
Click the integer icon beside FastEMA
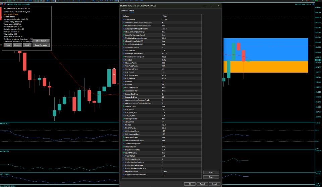point(124,82)
